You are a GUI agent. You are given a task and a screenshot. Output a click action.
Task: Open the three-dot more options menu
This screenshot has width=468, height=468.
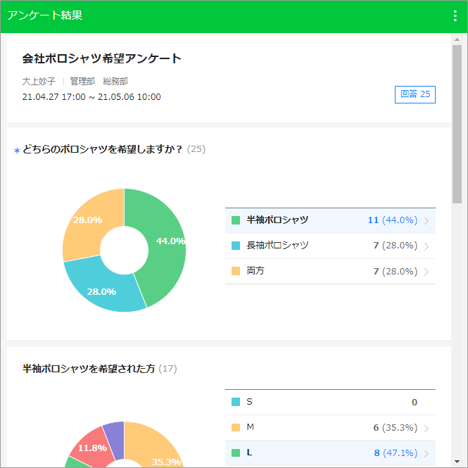click(455, 16)
